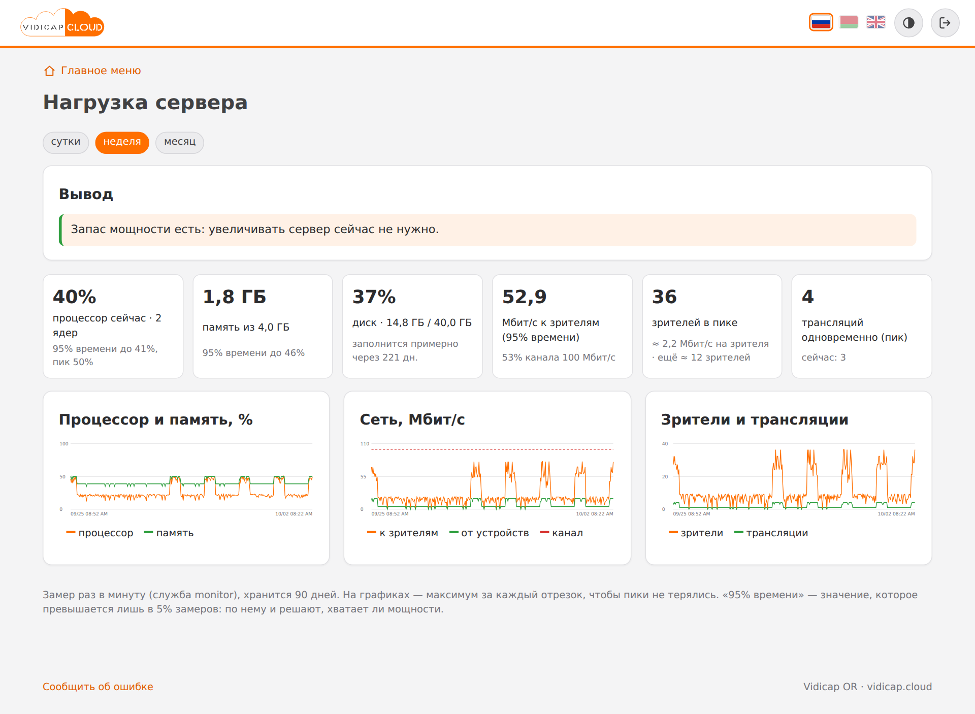Click the Зрители и трансляции chart
The image size is (975, 714).
(x=789, y=478)
